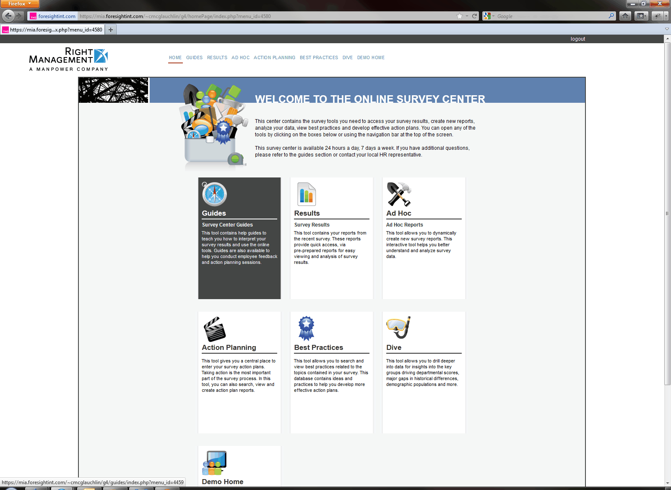Open the Demo Home tile heading
This screenshot has width=671, height=490.
[x=223, y=482]
